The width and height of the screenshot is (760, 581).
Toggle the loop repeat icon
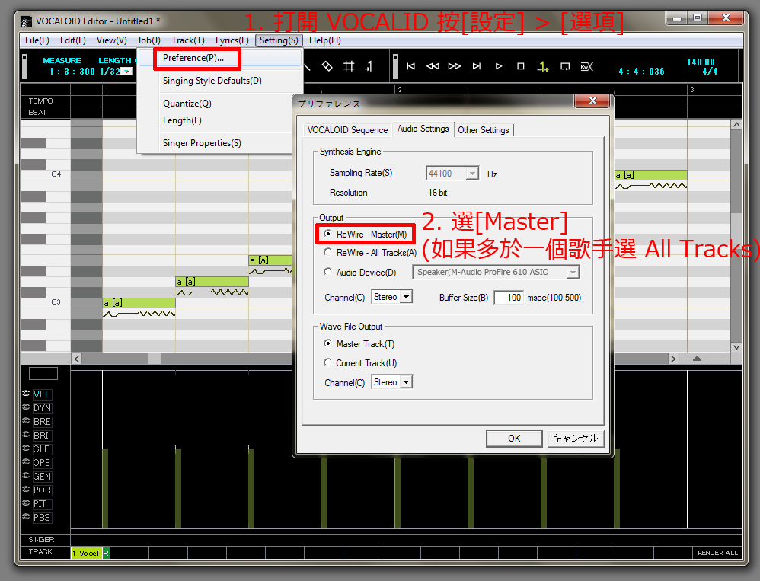[x=565, y=66]
